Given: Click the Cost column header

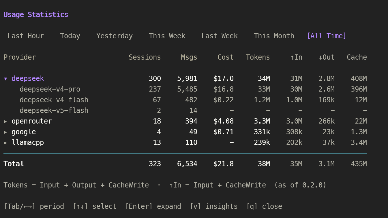Looking at the screenshot, I should [x=226, y=57].
